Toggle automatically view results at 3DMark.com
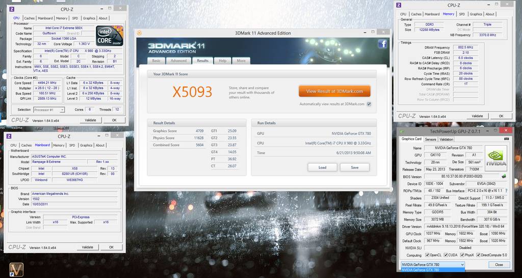 coord(369,104)
